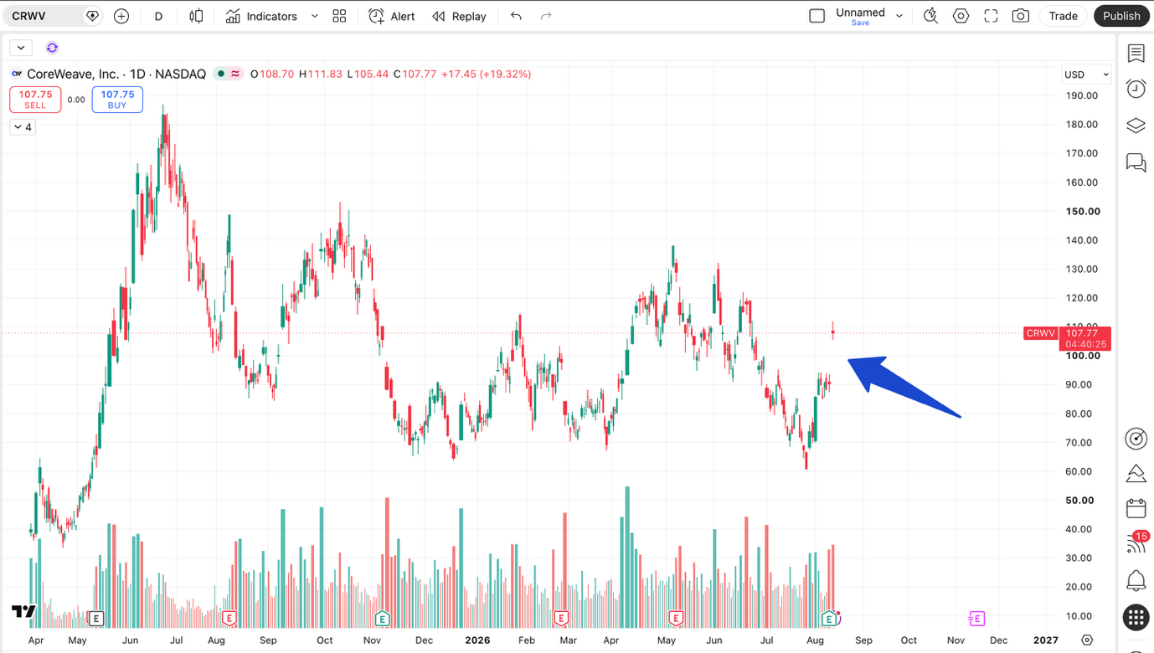This screenshot has height=653, width=1154.
Task: Click the 190.00 price scale label
Action: coord(1082,95)
